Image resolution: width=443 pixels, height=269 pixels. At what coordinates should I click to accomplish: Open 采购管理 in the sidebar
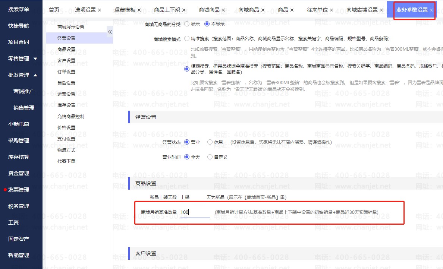(19, 140)
